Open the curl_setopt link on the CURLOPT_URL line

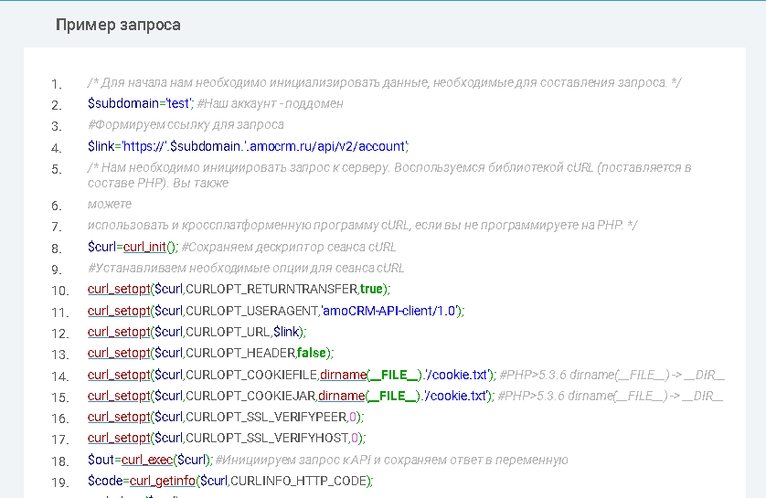pyautogui.click(x=119, y=332)
